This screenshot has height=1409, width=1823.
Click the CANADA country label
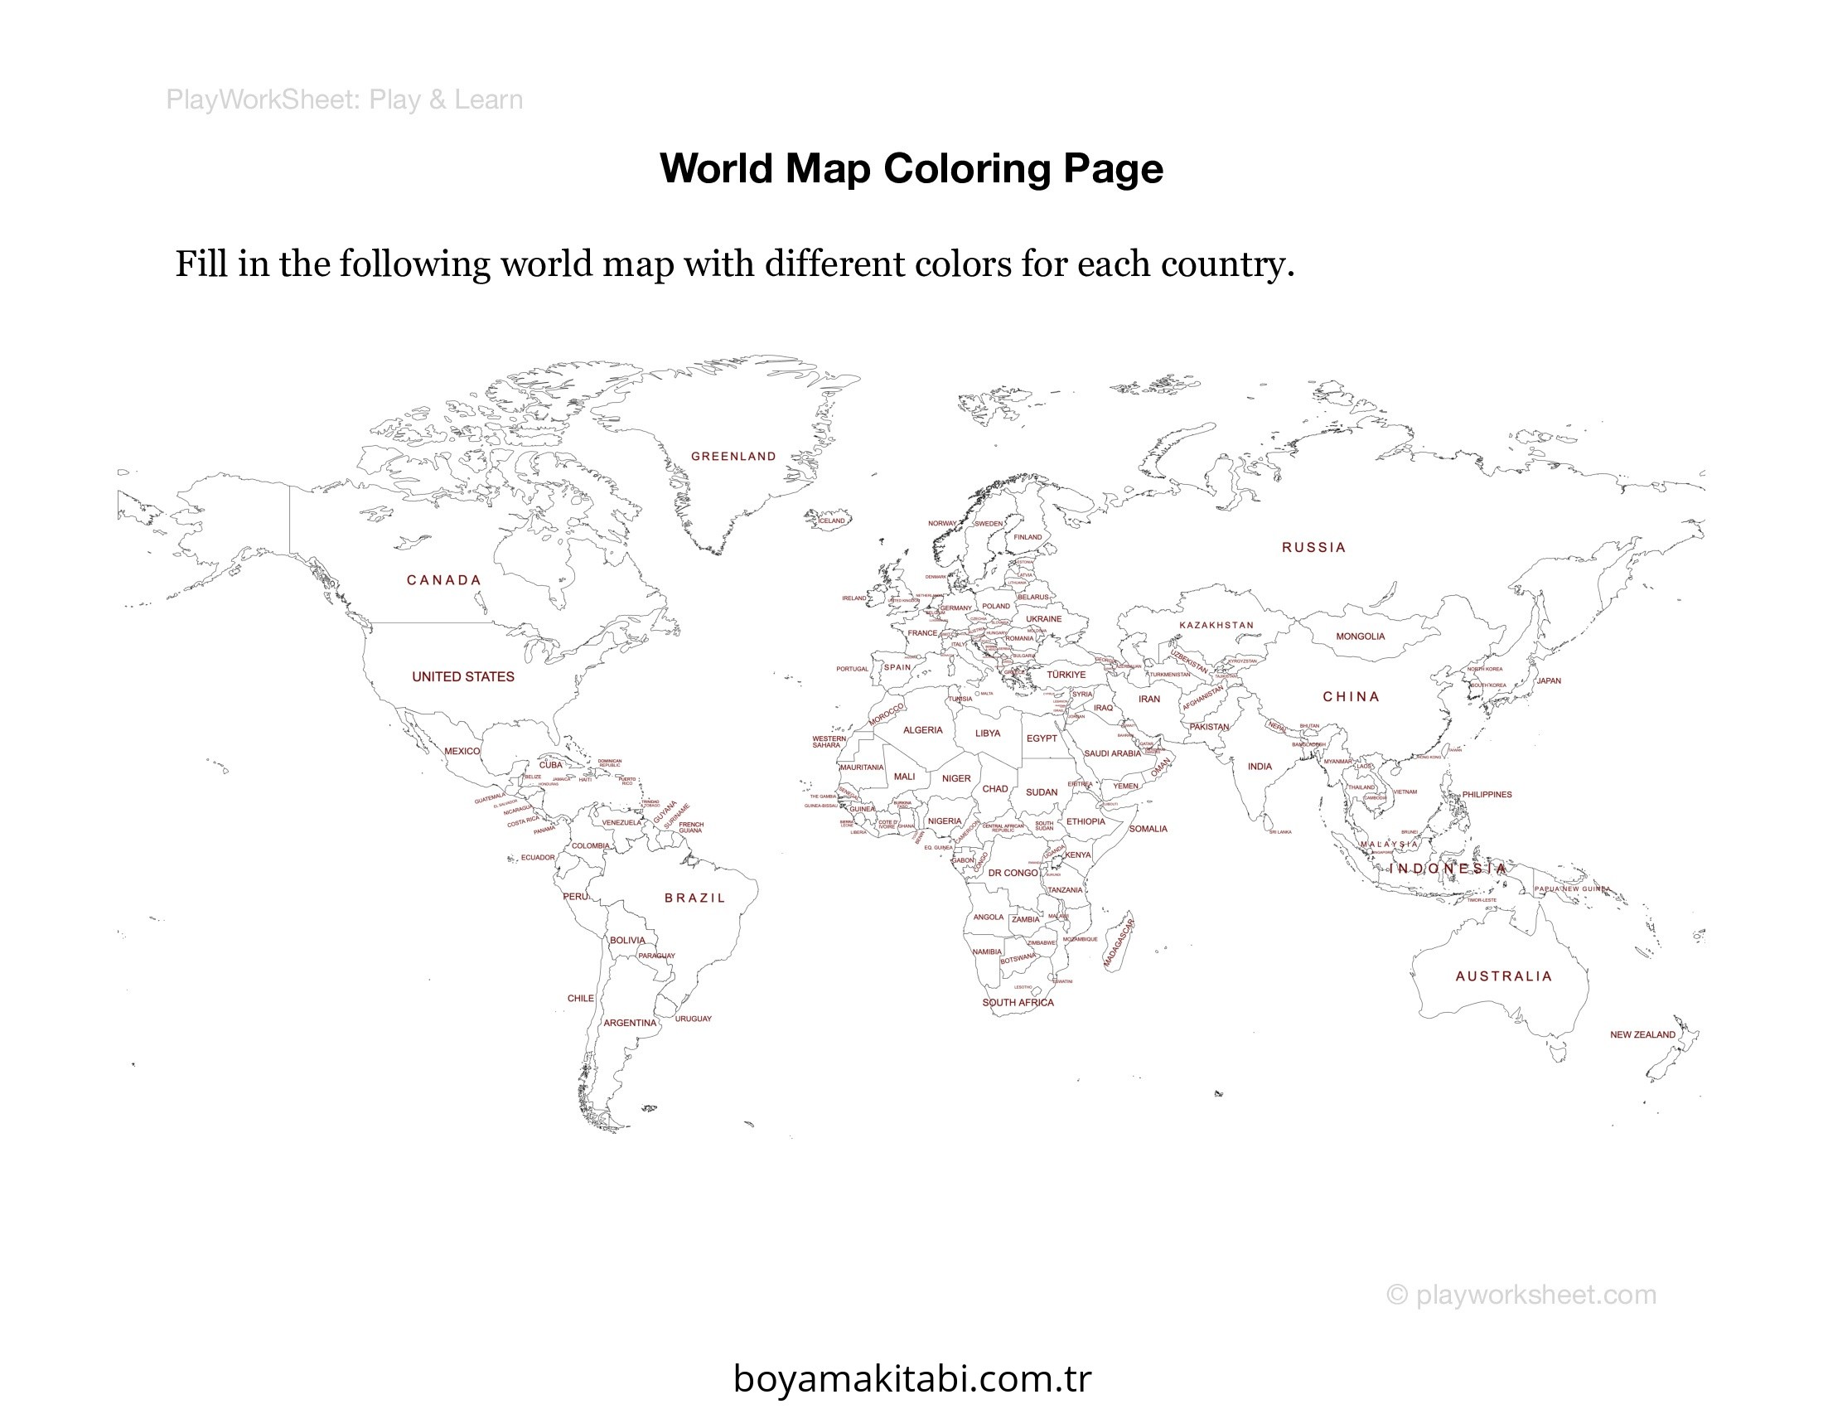coord(444,580)
